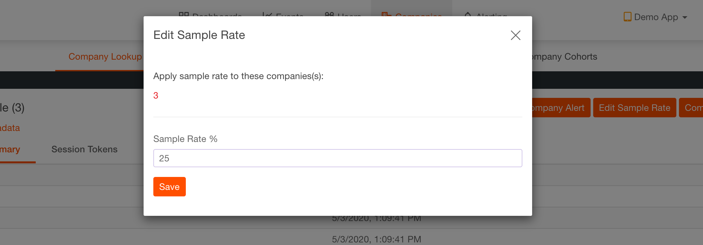Click the Events chart icon
The height and width of the screenshot is (245, 703).
(267, 15)
